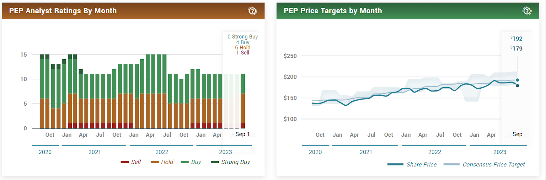Click the 2023 year label in price chart
Screen dimensions: 546x180
(x=500, y=152)
